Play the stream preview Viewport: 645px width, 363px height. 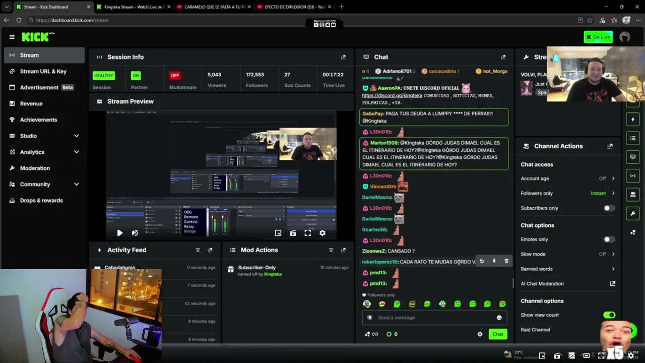point(119,233)
